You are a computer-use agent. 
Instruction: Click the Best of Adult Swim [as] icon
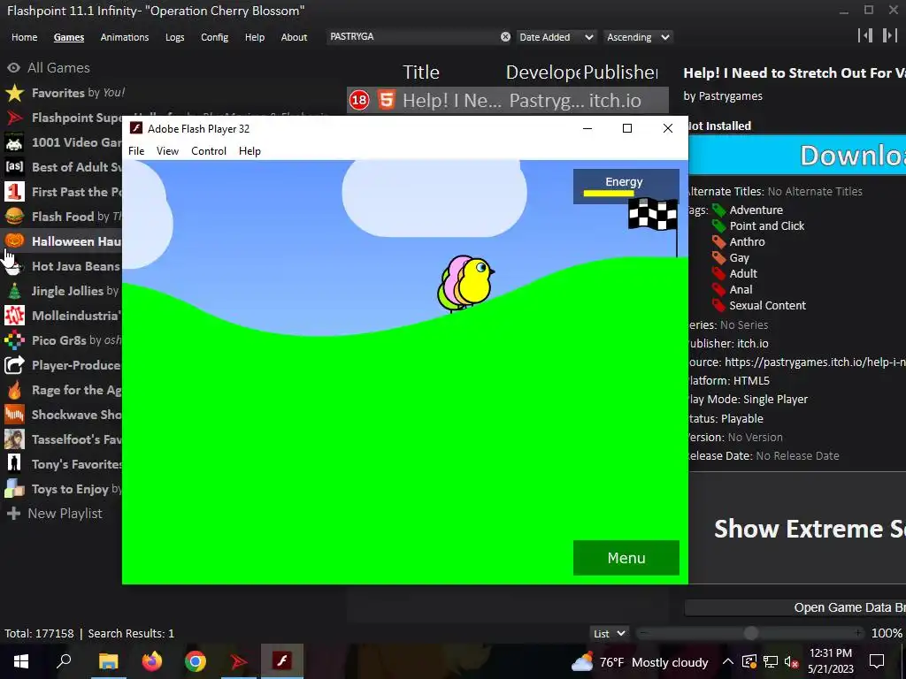(14, 167)
